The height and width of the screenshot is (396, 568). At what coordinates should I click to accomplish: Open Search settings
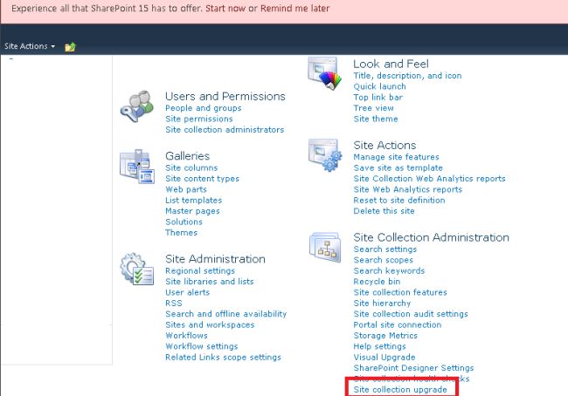point(385,249)
